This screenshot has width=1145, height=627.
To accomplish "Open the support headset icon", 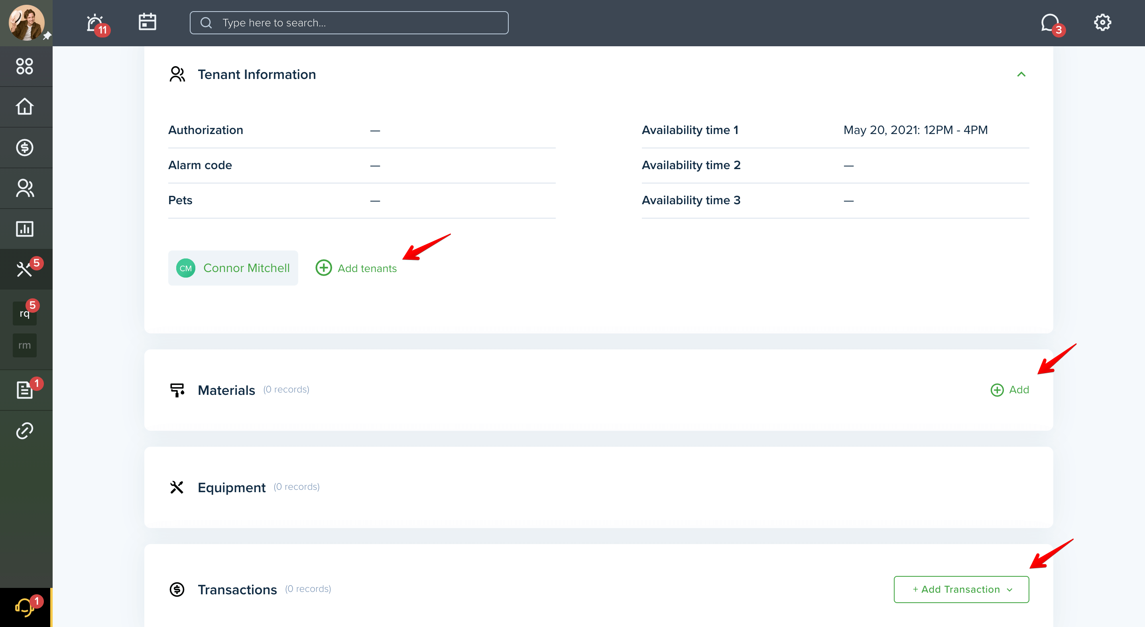I will pyautogui.click(x=24, y=607).
